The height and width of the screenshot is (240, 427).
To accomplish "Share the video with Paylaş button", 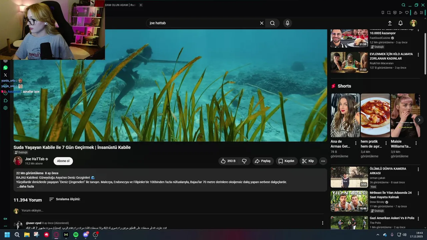I will (263, 161).
